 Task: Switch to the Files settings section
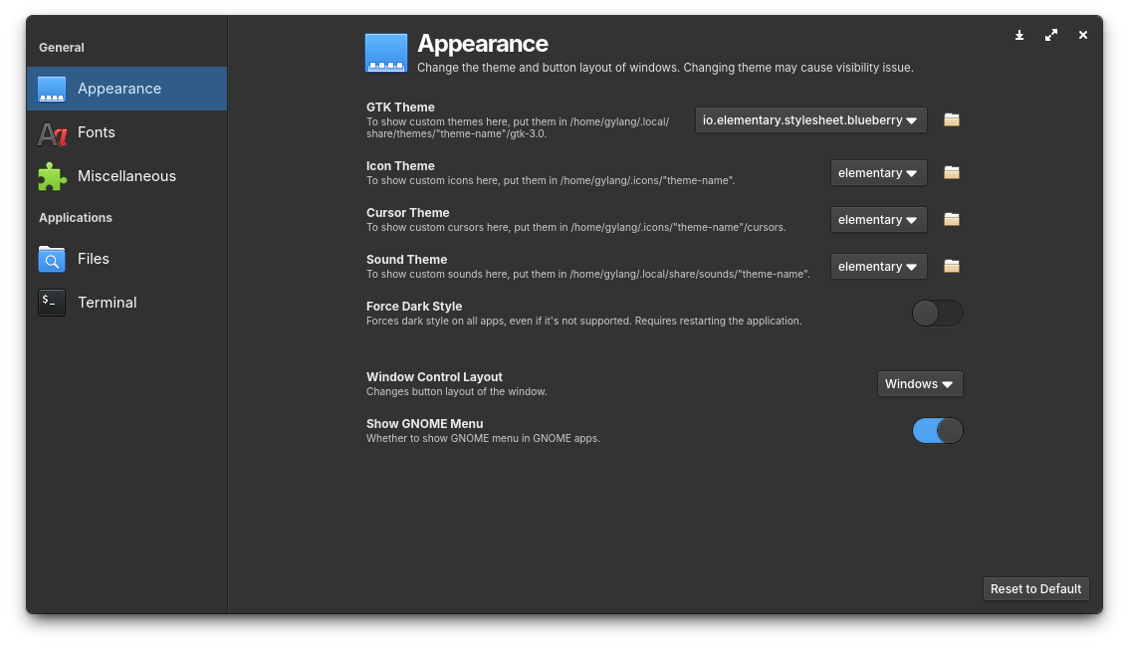pyautogui.click(x=93, y=259)
